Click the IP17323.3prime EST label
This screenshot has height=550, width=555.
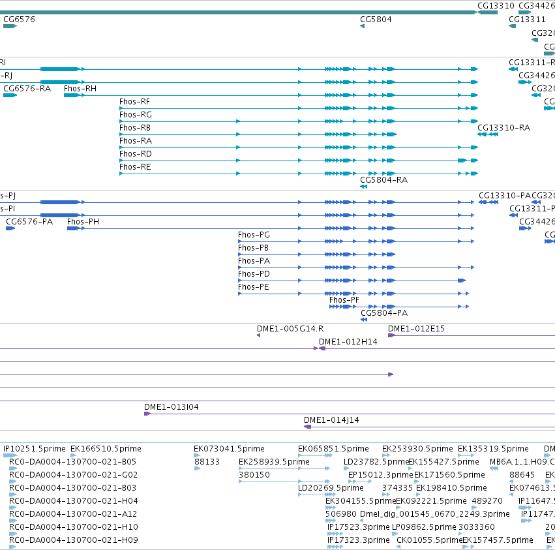pyautogui.click(x=358, y=540)
